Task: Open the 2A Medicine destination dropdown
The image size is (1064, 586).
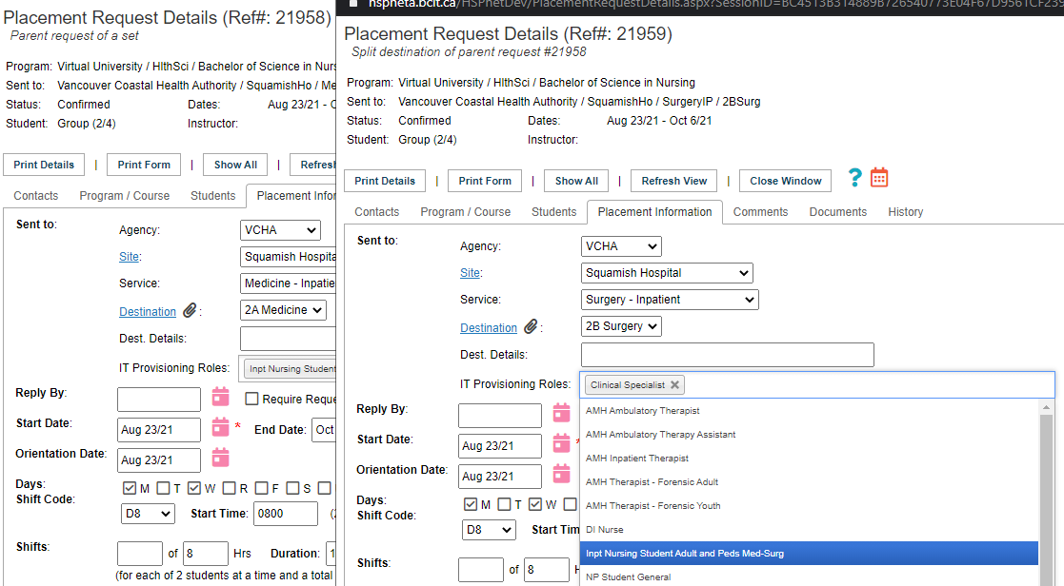Action: coord(283,309)
